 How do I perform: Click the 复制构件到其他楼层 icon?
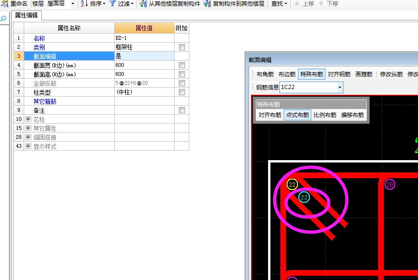pos(207,3)
